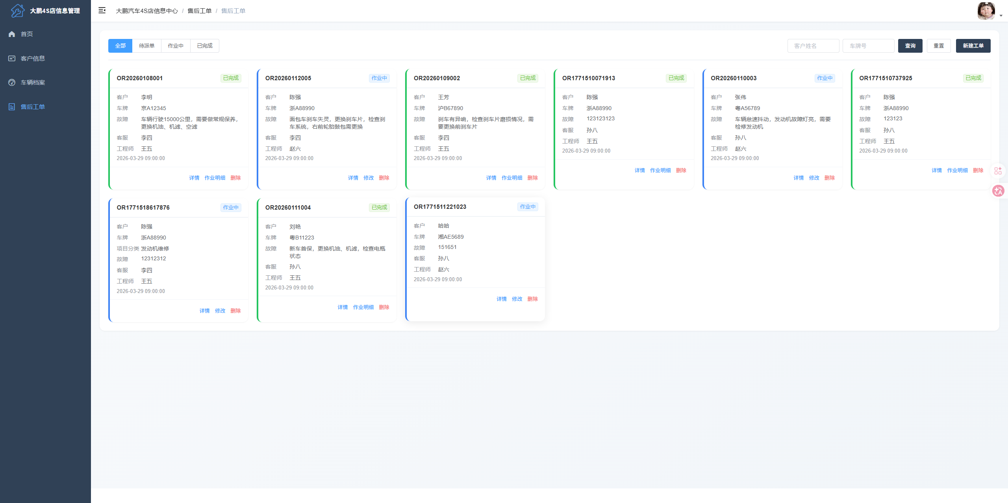The image size is (1008, 503).
Task: Click 删除 on order OR1771510071913
Action: point(681,170)
